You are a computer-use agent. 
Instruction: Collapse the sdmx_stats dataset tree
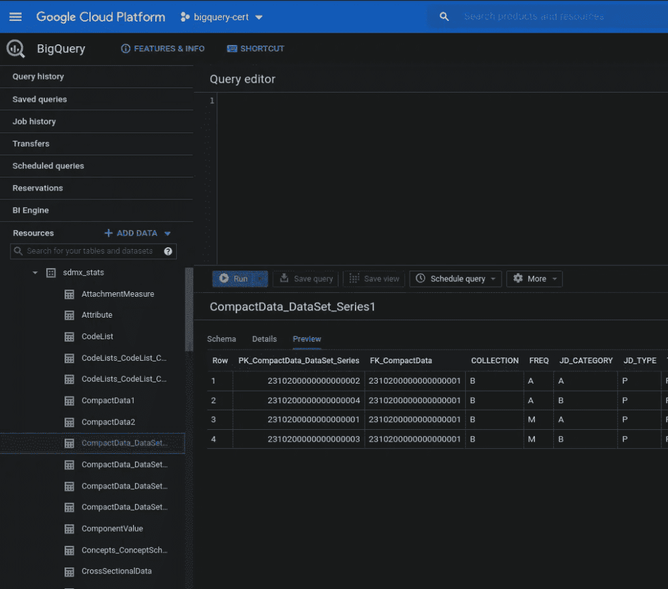[x=35, y=273]
